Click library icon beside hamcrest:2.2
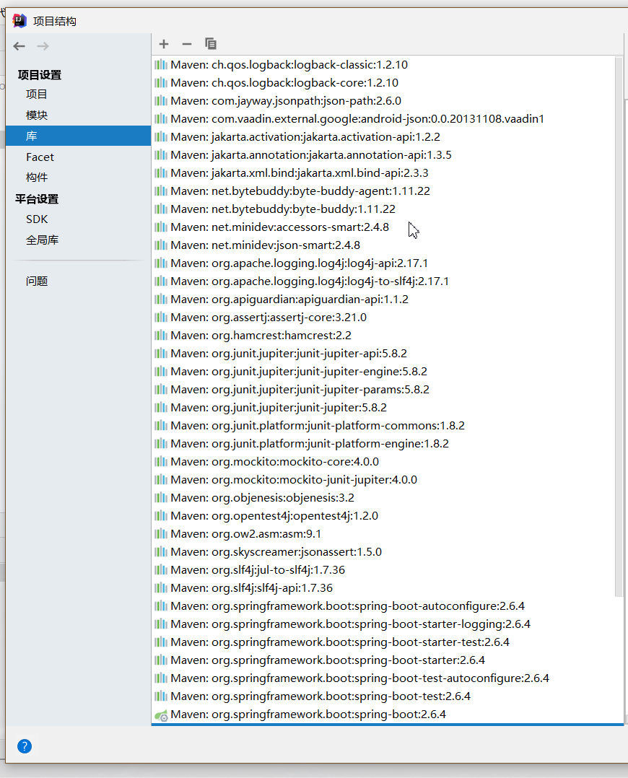The height and width of the screenshot is (778, 628). click(161, 336)
